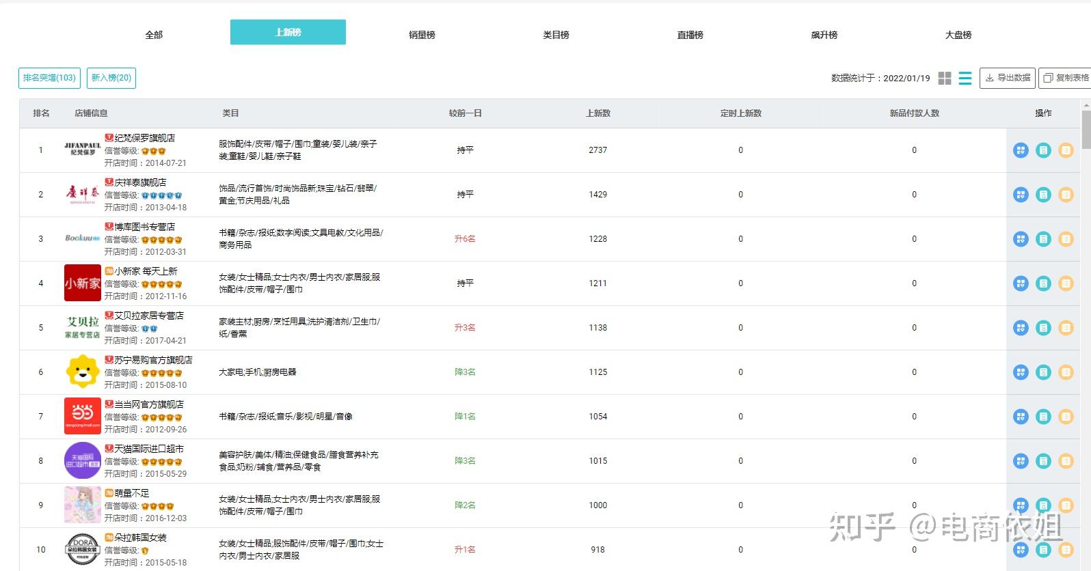Go to the 直播榜 tab
Screen dimensions: 1091x571
coord(690,35)
